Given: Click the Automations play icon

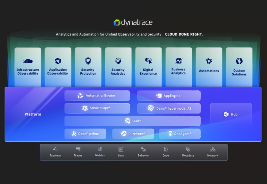Looking at the screenshot, I should (x=209, y=61).
